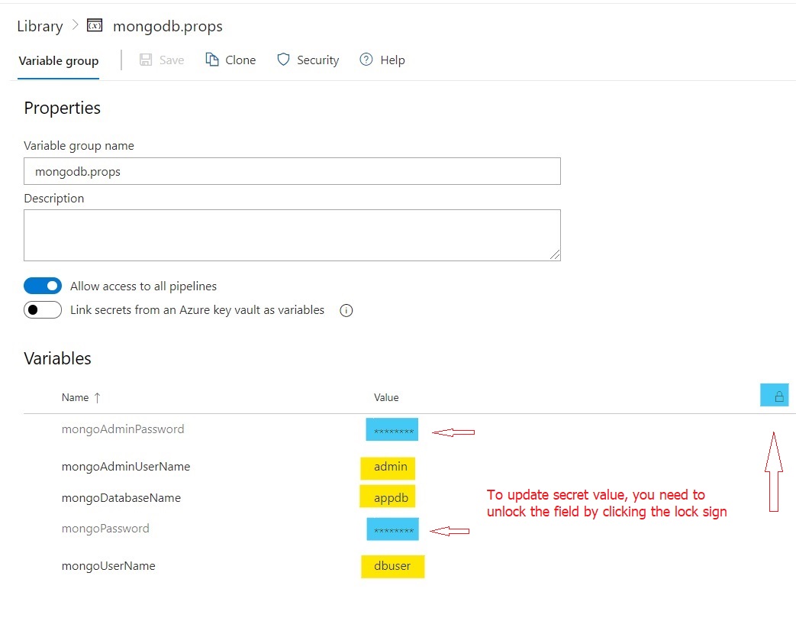The height and width of the screenshot is (618, 796).
Task: Edit the mongoUserName value dbuser
Action: pos(392,567)
